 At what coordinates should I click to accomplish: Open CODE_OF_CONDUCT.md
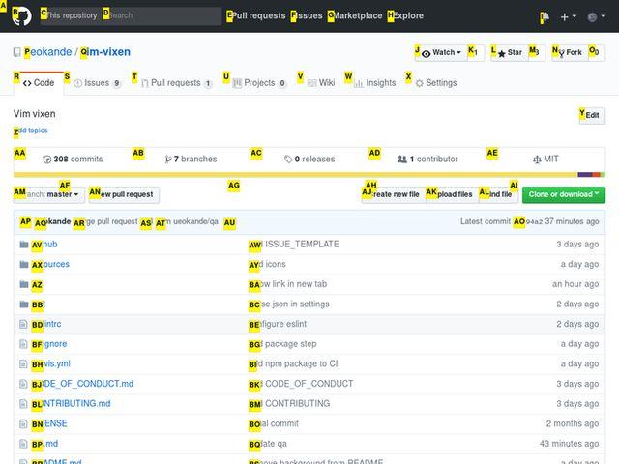[x=83, y=384]
